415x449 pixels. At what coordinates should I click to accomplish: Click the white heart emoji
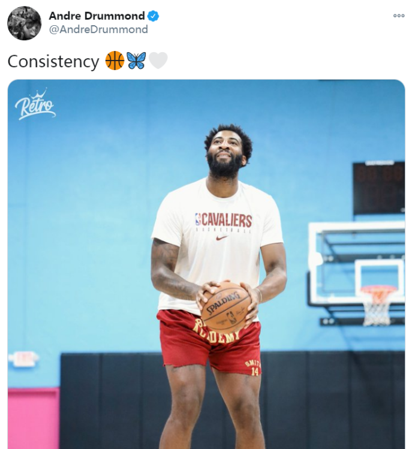click(x=158, y=61)
